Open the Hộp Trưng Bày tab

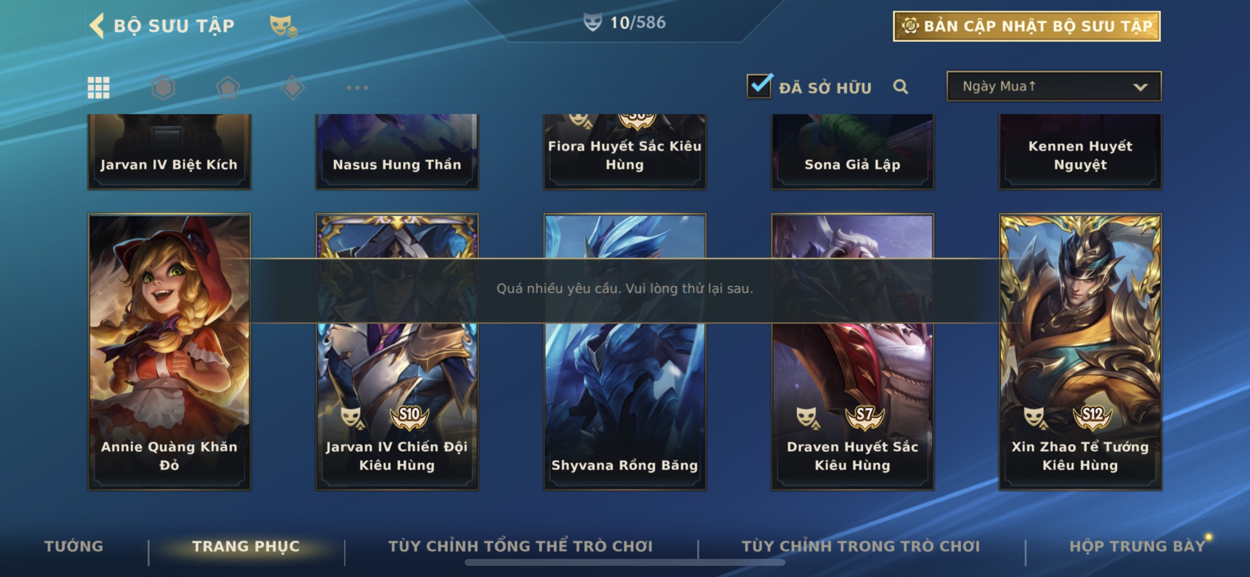pyautogui.click(x=1137, y=546)
